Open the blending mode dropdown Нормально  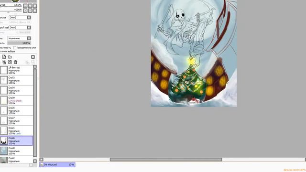click(x=19, y=38)
